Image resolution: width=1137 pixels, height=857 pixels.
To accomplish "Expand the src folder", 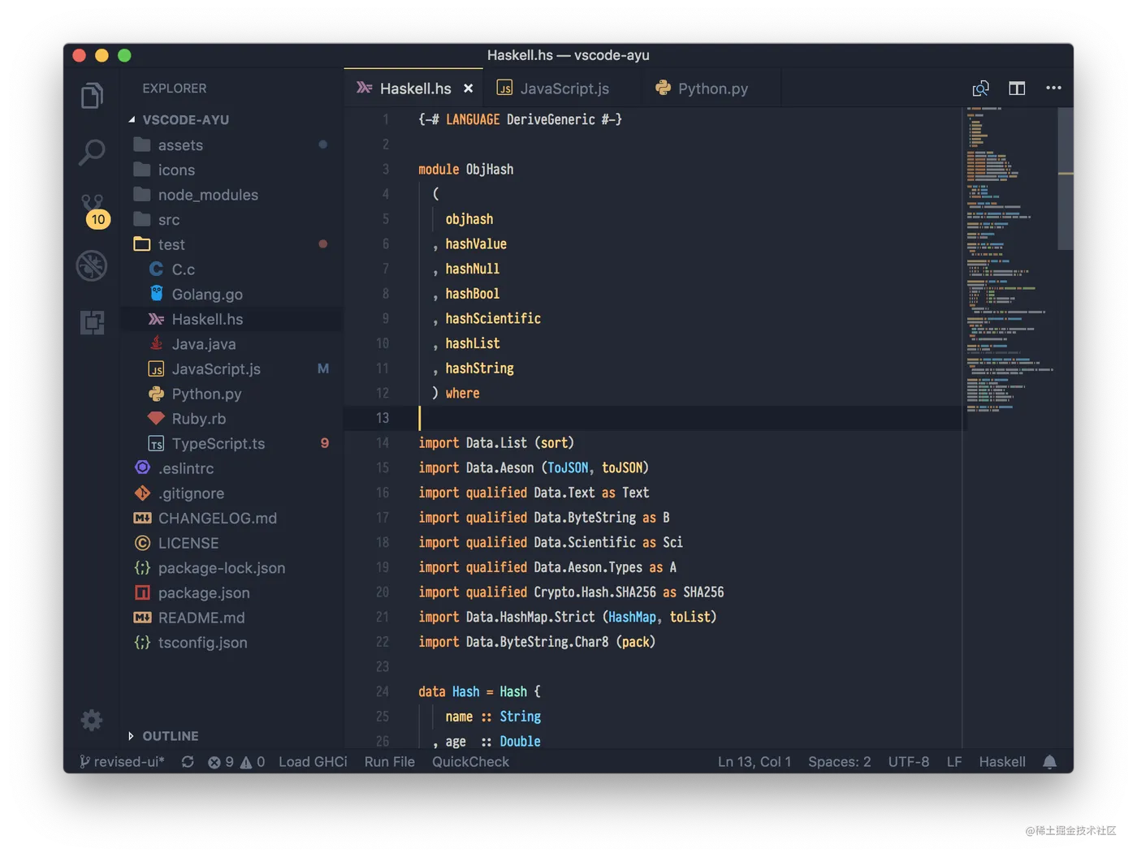I will (x=231, y=220).
